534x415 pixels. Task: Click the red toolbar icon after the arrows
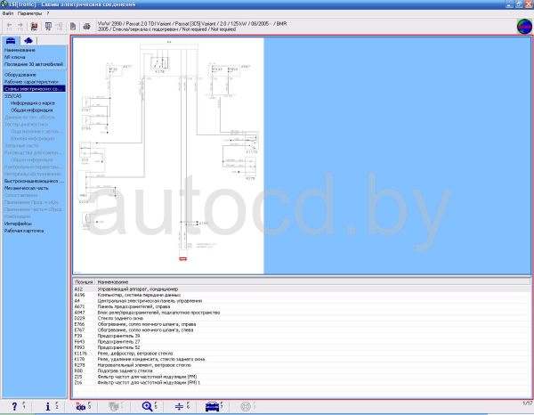(34, 26)
